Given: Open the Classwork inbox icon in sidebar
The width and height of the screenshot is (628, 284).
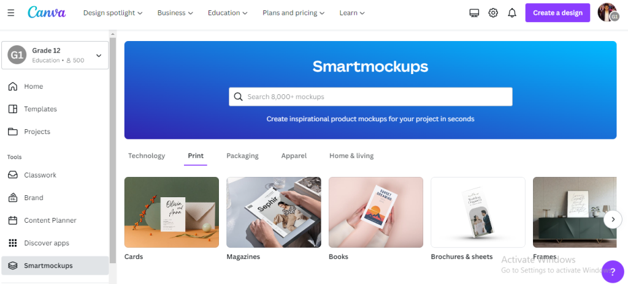Looking at the screenshot, I should [x=13, y=175].
